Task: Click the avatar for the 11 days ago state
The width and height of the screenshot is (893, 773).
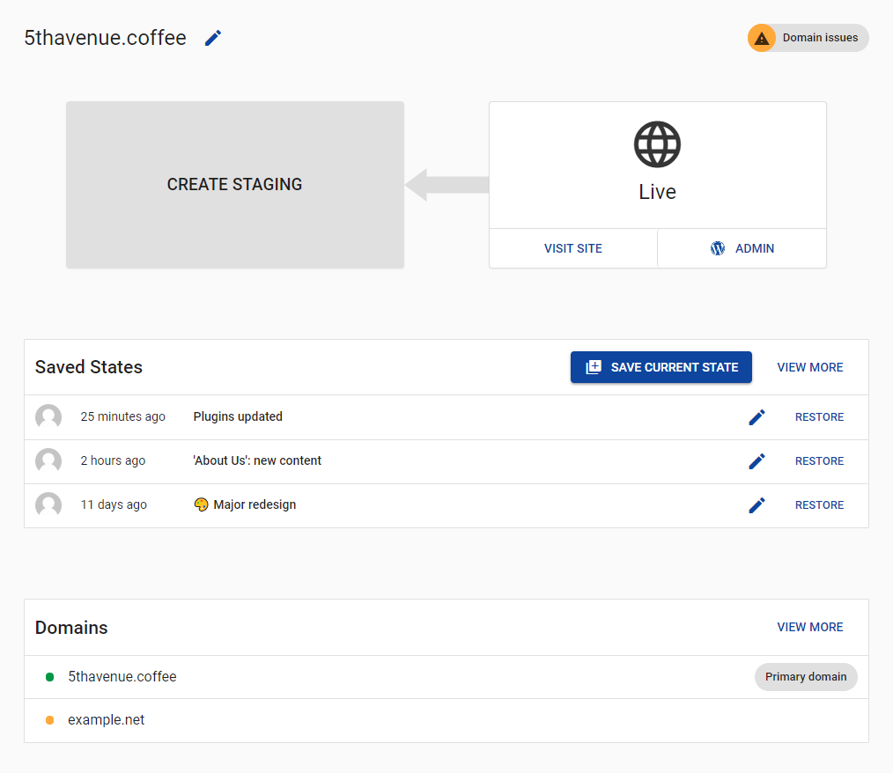Action: 48,505
